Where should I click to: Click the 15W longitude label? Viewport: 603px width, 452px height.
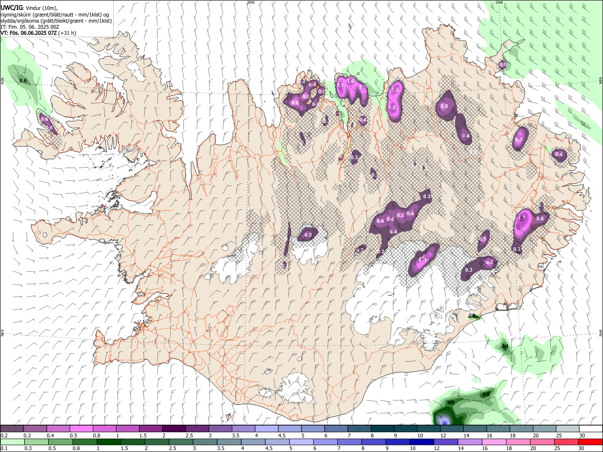pyautogui.click(x=499, y=2)
